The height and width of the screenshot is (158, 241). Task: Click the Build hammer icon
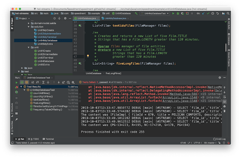point(136,14)
